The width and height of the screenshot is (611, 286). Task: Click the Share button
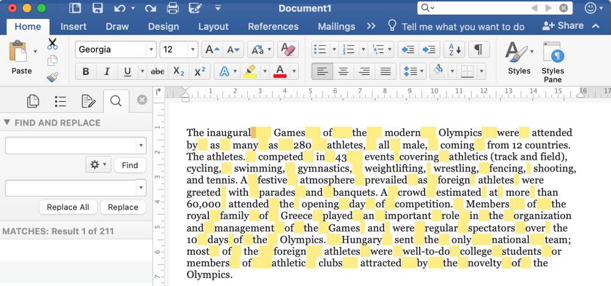pos(563,26)
